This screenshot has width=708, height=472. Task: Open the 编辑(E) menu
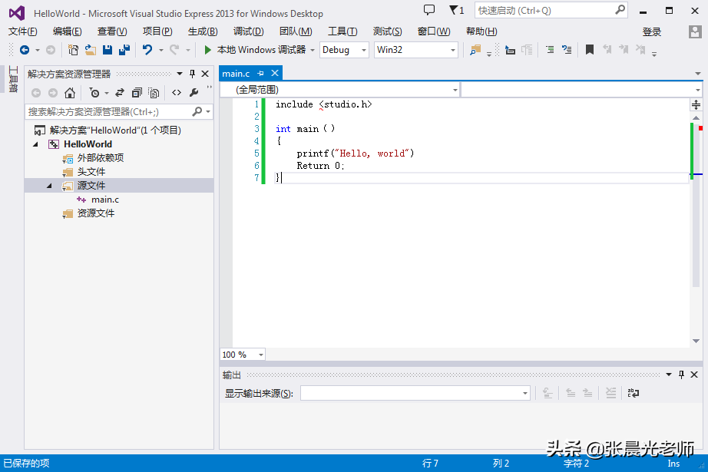tap(68, 31)
